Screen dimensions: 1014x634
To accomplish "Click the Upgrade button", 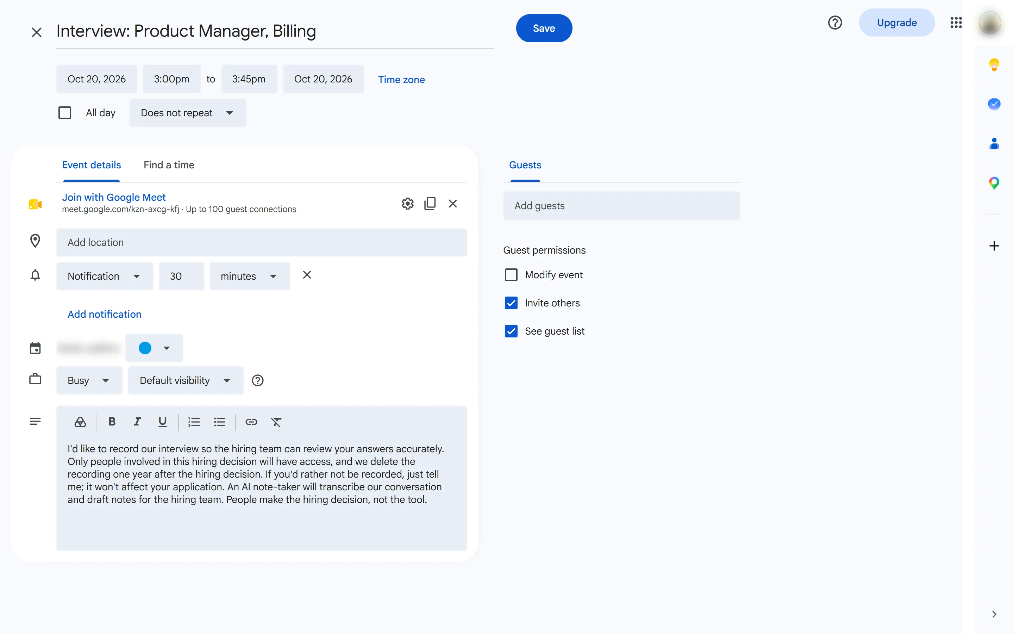I will click(897, 23).
